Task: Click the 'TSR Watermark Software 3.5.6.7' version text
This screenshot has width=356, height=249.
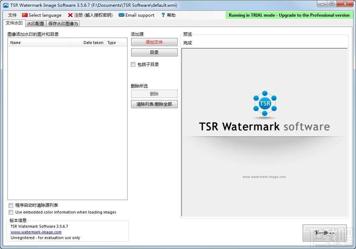Action: click(39, 226)
